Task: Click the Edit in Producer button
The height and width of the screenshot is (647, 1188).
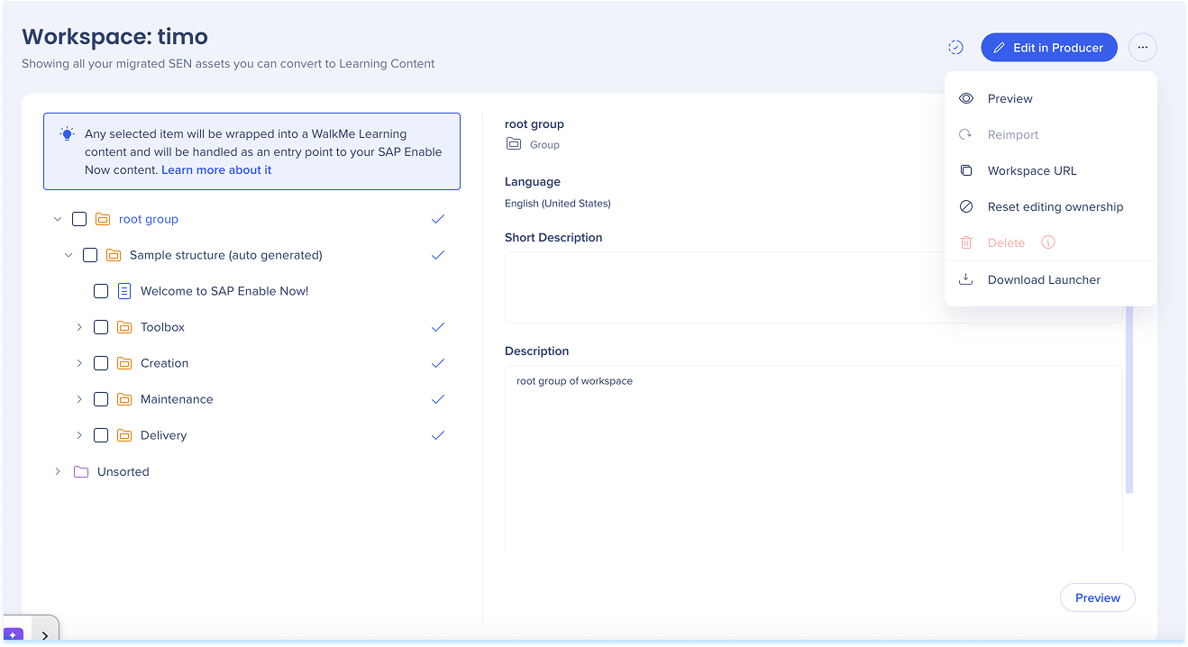Action: point(1048,47)
